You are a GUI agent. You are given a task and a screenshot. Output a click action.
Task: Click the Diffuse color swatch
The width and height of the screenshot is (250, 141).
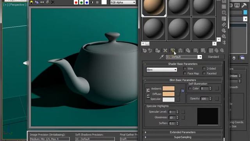point(168,94)
